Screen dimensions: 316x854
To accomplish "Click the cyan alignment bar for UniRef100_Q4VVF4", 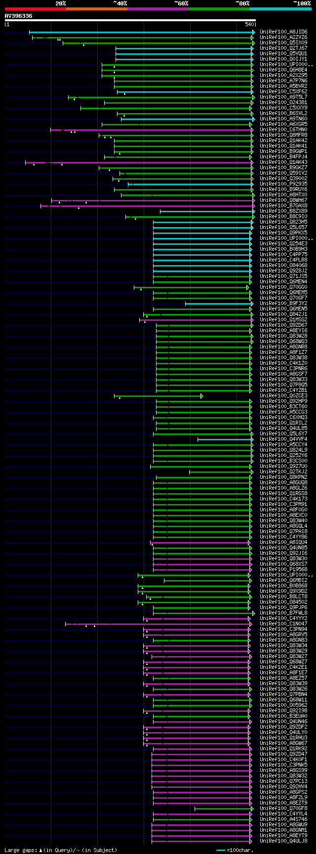I will [x=225, y=439].
